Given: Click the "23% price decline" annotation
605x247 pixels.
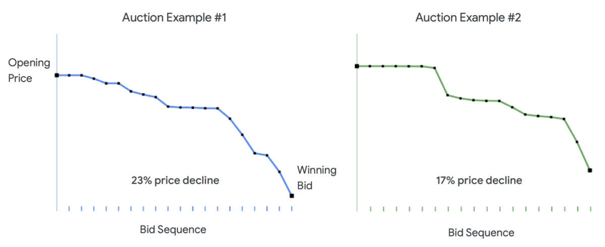Looking at the screenshot, I should click(175, 180).
